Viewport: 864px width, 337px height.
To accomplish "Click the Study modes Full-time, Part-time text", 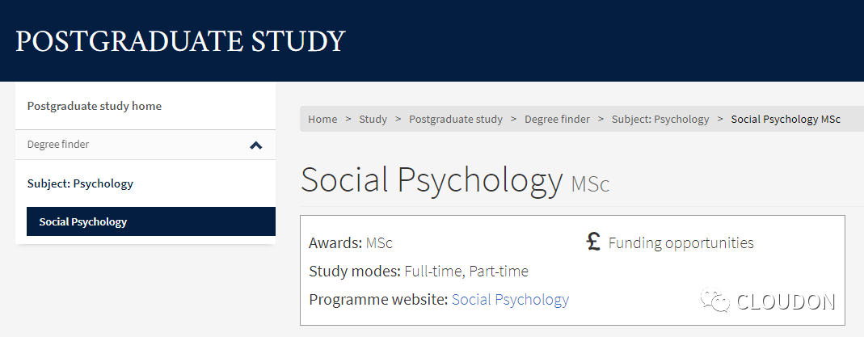I will (x=419, y=271).
